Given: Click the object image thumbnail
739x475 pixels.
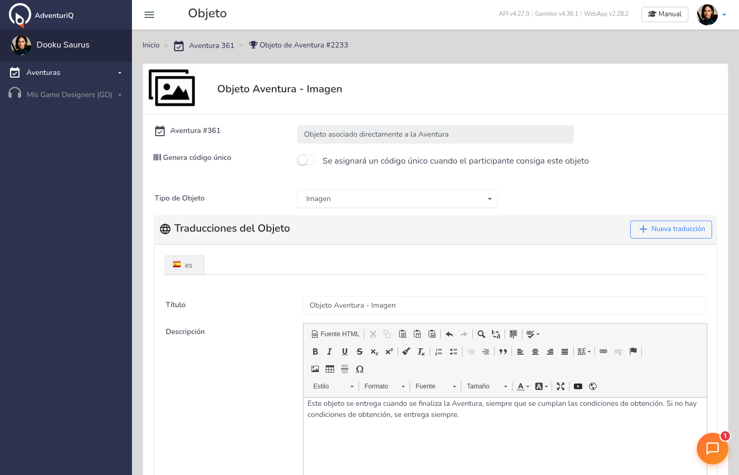Looking at the screenshot, I should tap(172, 88).
